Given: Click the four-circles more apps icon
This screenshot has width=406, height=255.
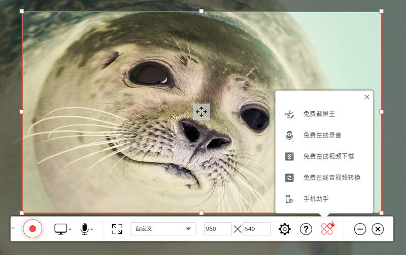Looking at the screenshot, I should click(327, 229).
